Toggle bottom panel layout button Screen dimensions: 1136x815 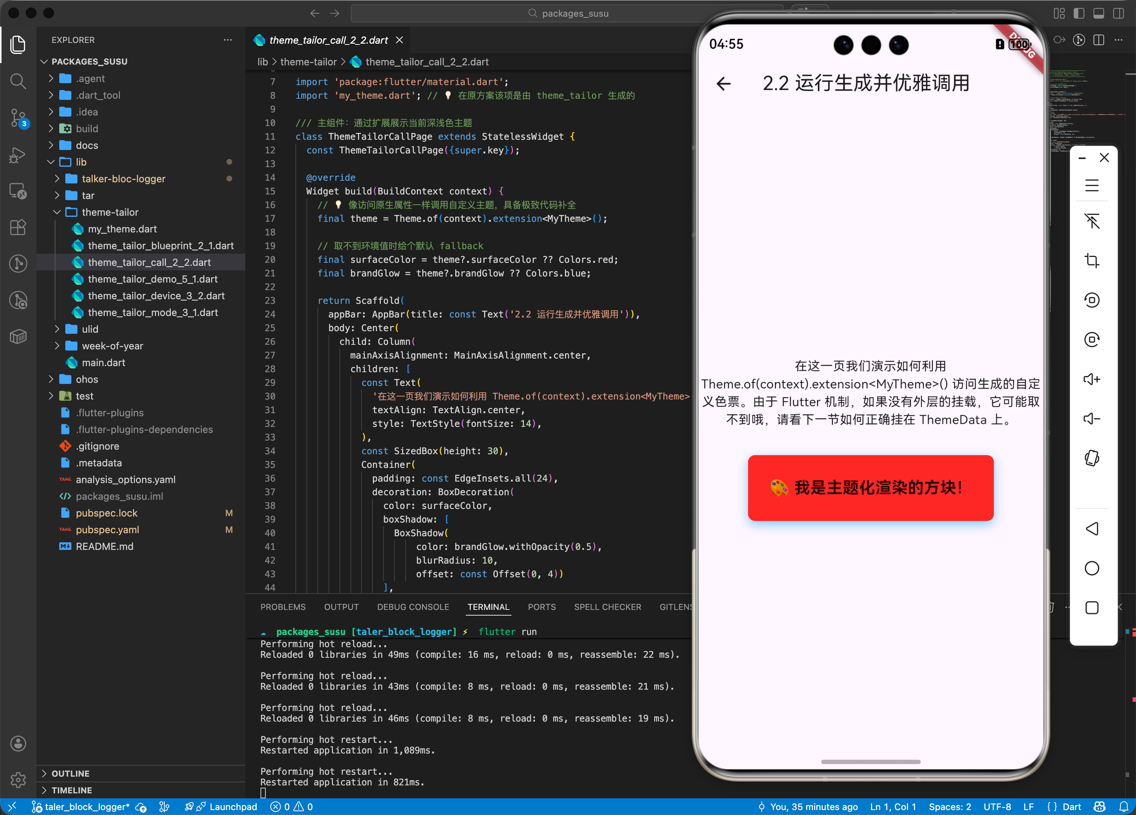1098,14
